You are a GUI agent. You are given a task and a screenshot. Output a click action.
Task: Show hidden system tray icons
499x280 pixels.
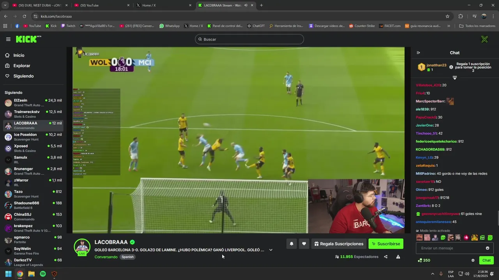(432, 274)
